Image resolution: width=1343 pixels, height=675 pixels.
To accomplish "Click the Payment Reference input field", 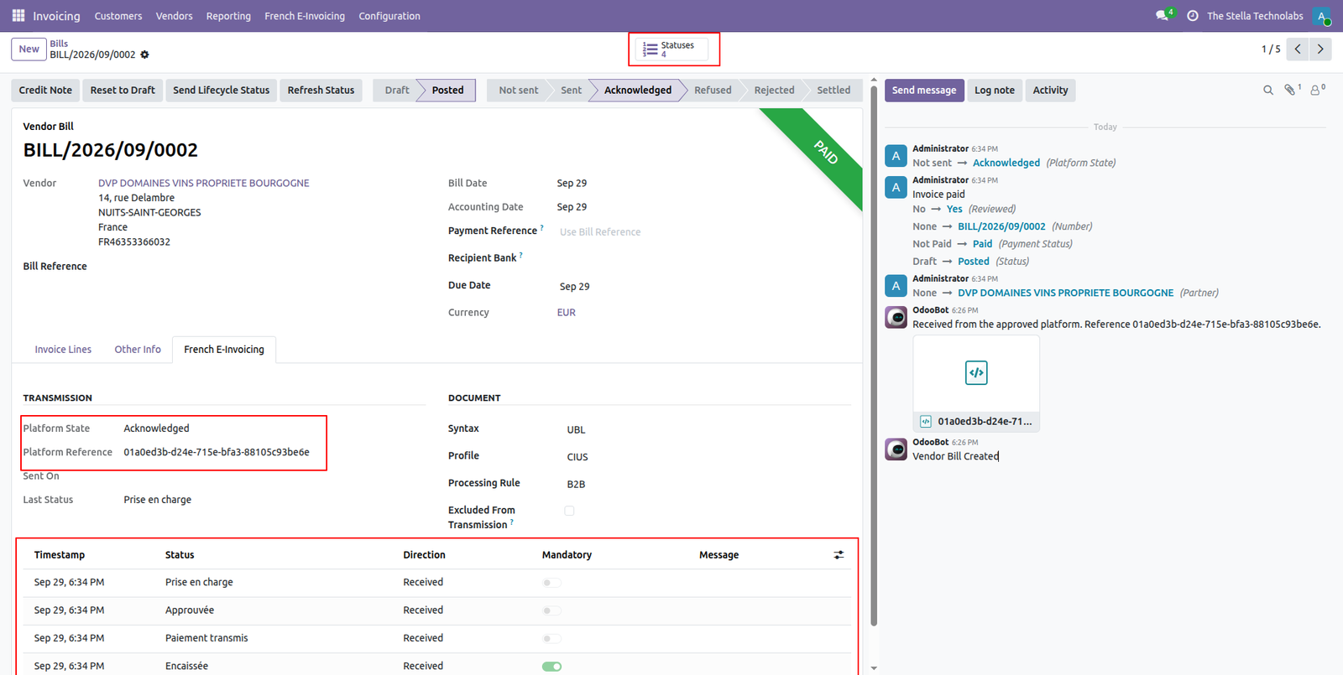I will (x=705, y=232).
